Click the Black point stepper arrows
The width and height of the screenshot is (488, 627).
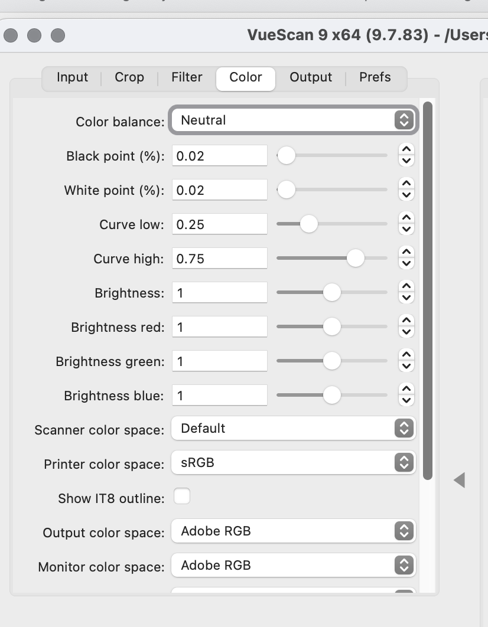406,155
